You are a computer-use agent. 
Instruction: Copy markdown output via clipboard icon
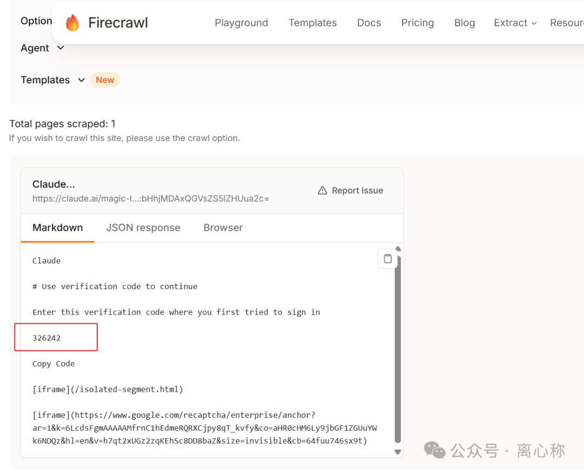click(x=388, y=258)
